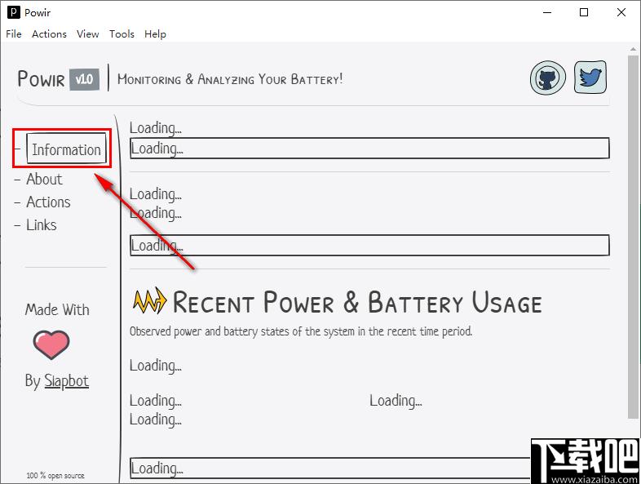Click the Powir app icon in title bar

pyautogui.click(x=14, y=13)
